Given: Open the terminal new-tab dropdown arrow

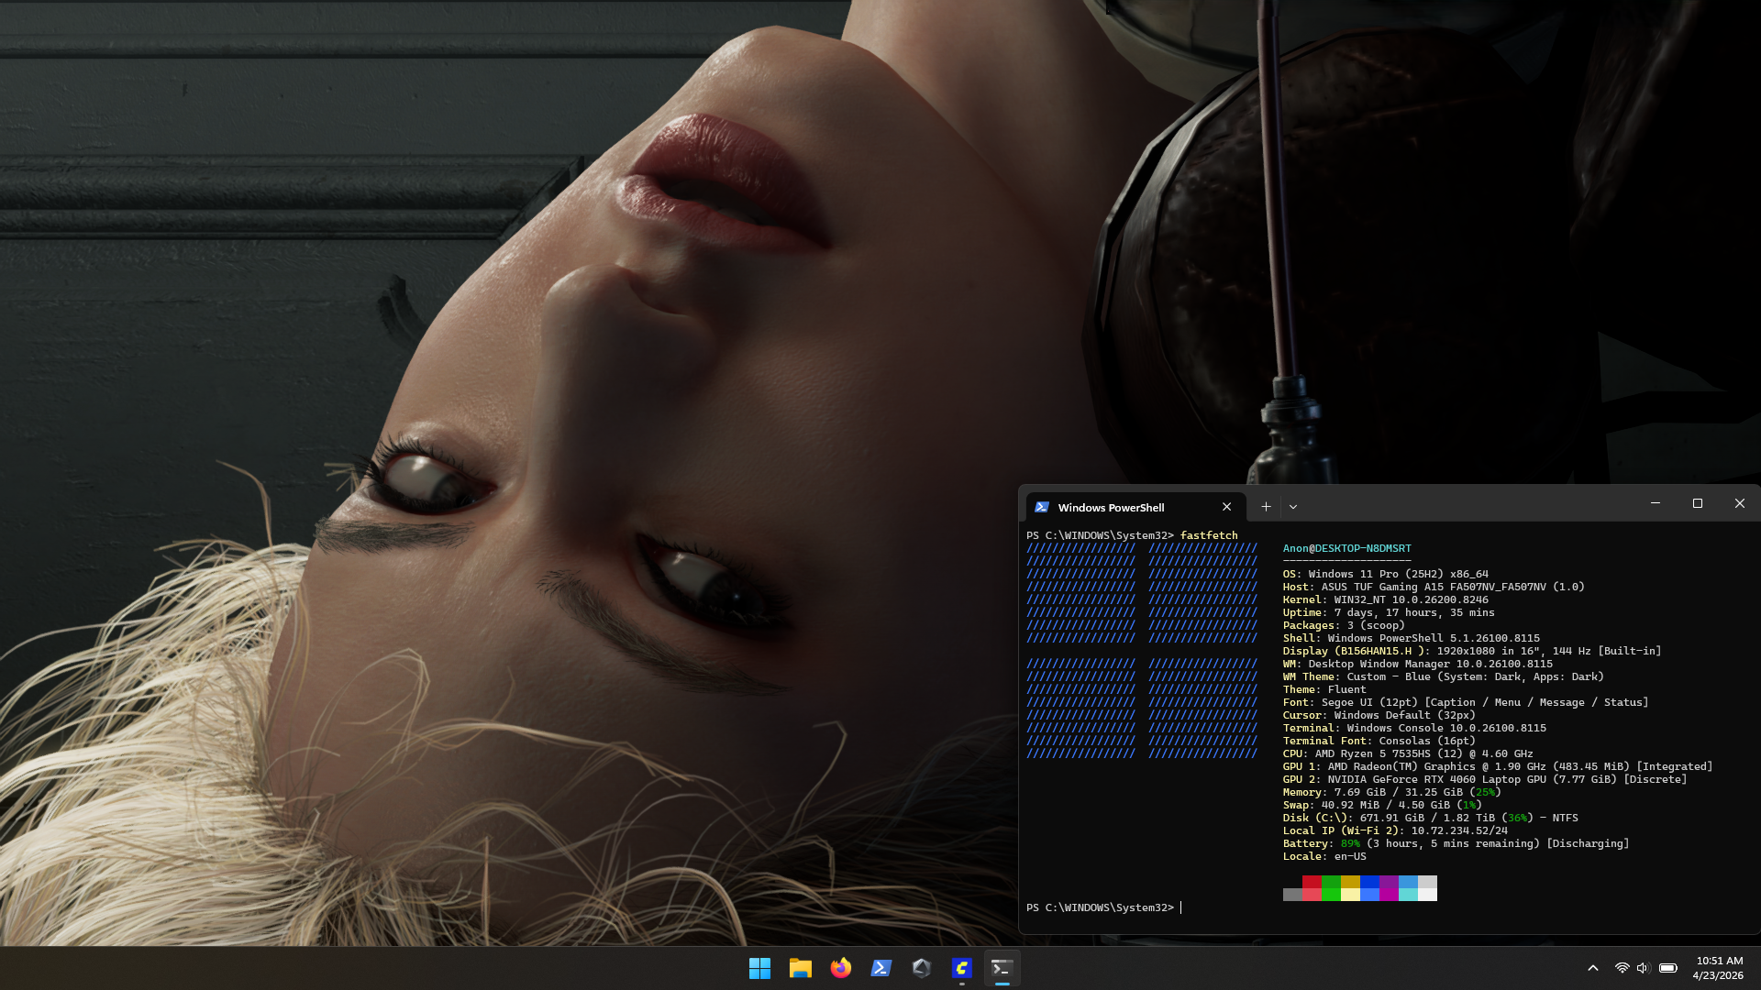Looking at the screenshot, I should tap(1293, 507).
